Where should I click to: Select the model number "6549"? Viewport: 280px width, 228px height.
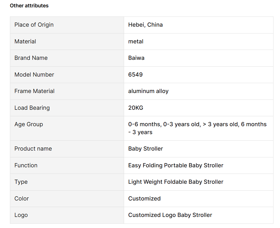pos(135,75)
